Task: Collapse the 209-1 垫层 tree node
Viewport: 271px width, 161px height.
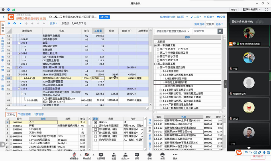Action: 20,43
